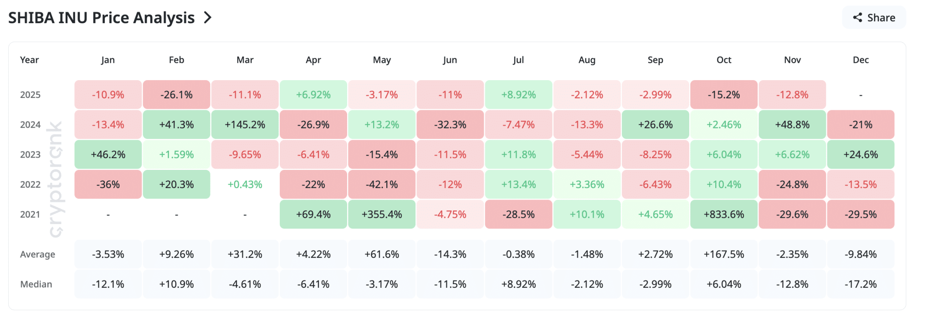Click the -42.1% May 2022 cell
Image resolution: width=933 pixels, height=312 pixels.
click(382, 184)
